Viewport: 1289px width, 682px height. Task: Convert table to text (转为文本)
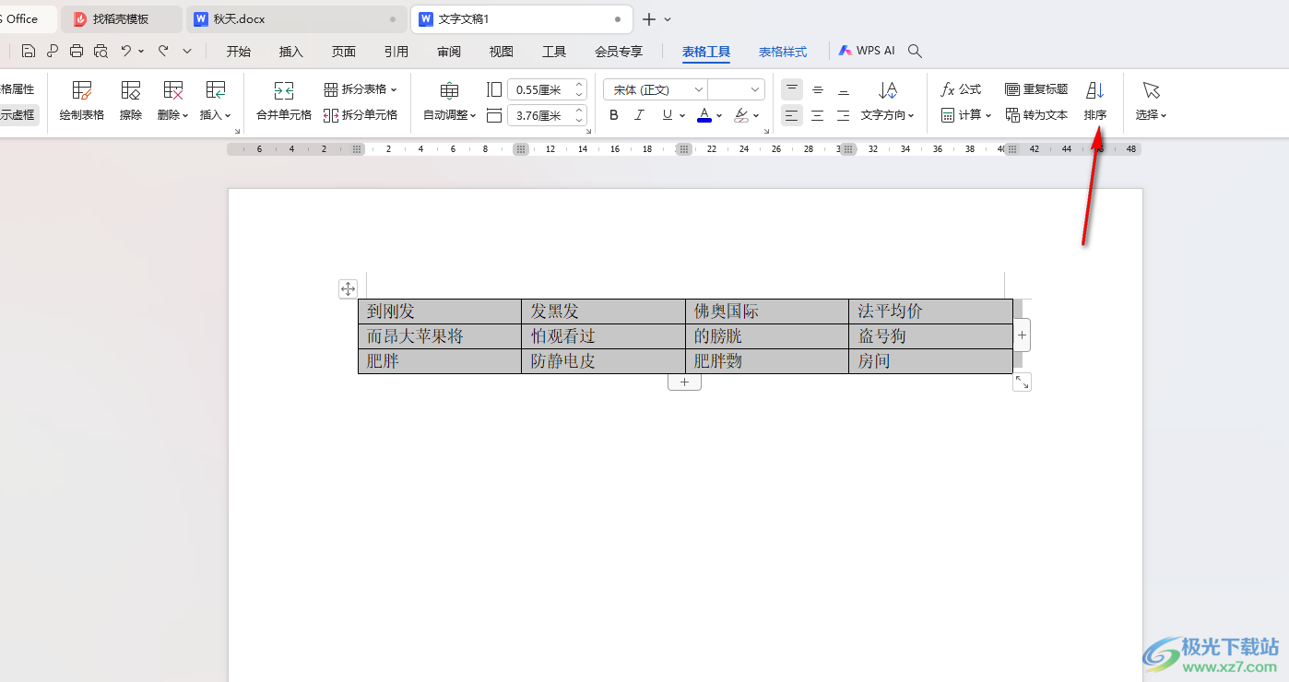(1036, 115)
